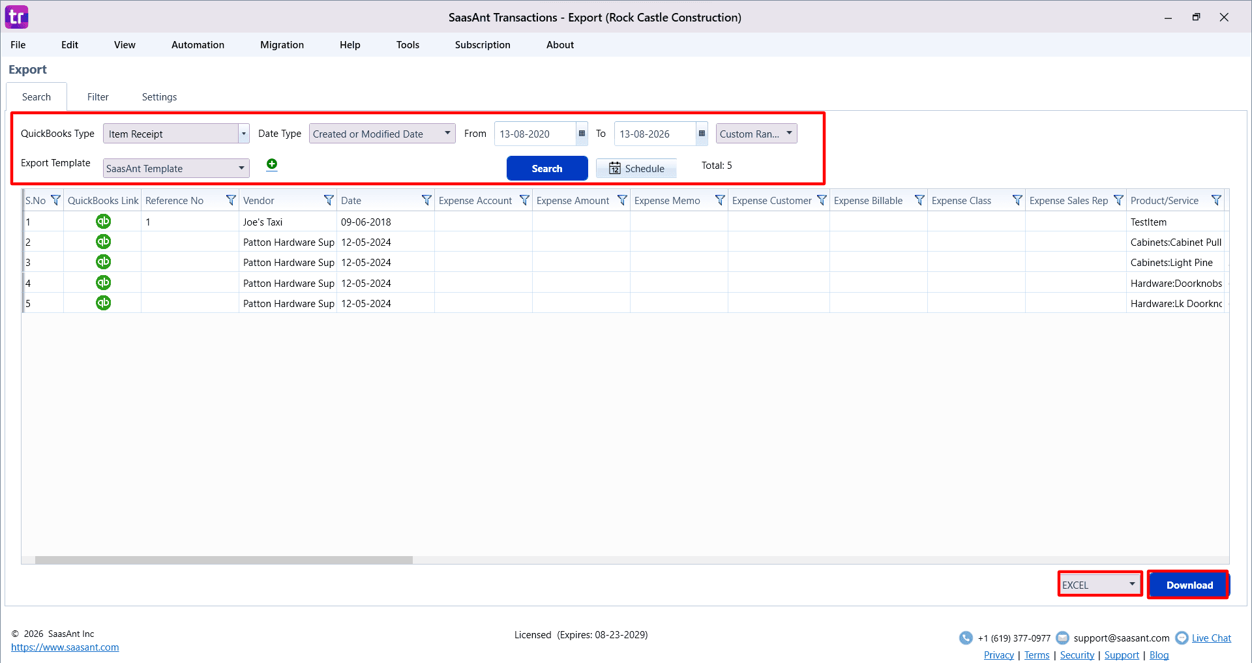Screen dimensions: 1252x663
Task: Click the Expense Billable filter icon
Action: (x=919, y=200)
